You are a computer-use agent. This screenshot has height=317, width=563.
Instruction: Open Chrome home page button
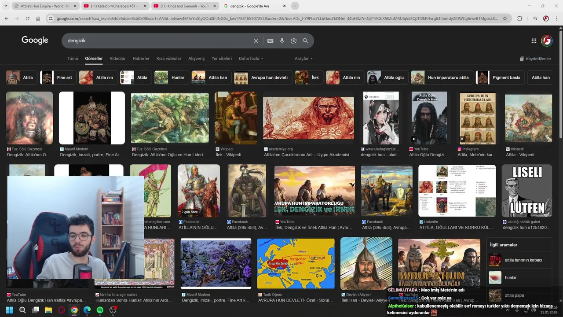38,18
